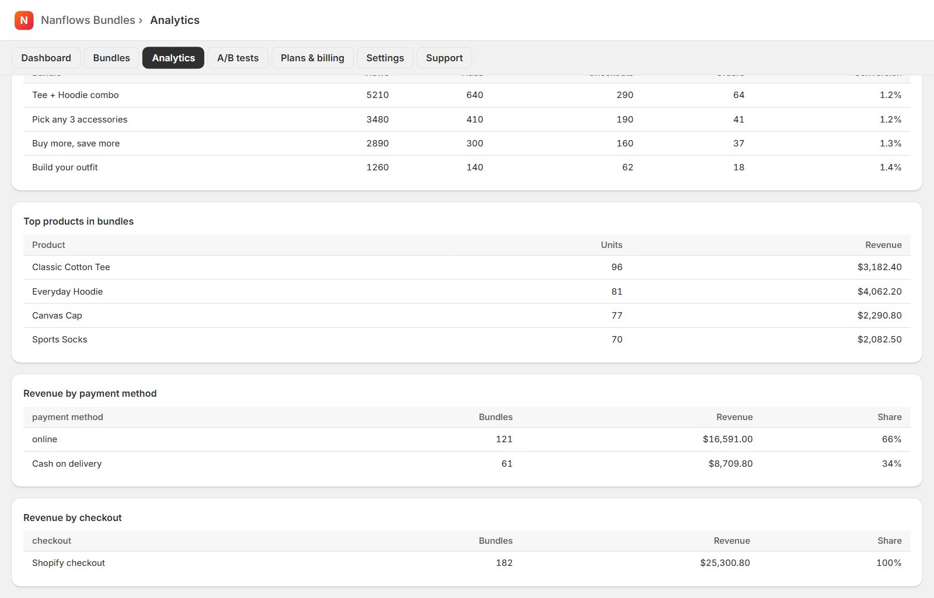Screen dimensions: 934x598
Task: Click the Units column header
Action: 612,245
